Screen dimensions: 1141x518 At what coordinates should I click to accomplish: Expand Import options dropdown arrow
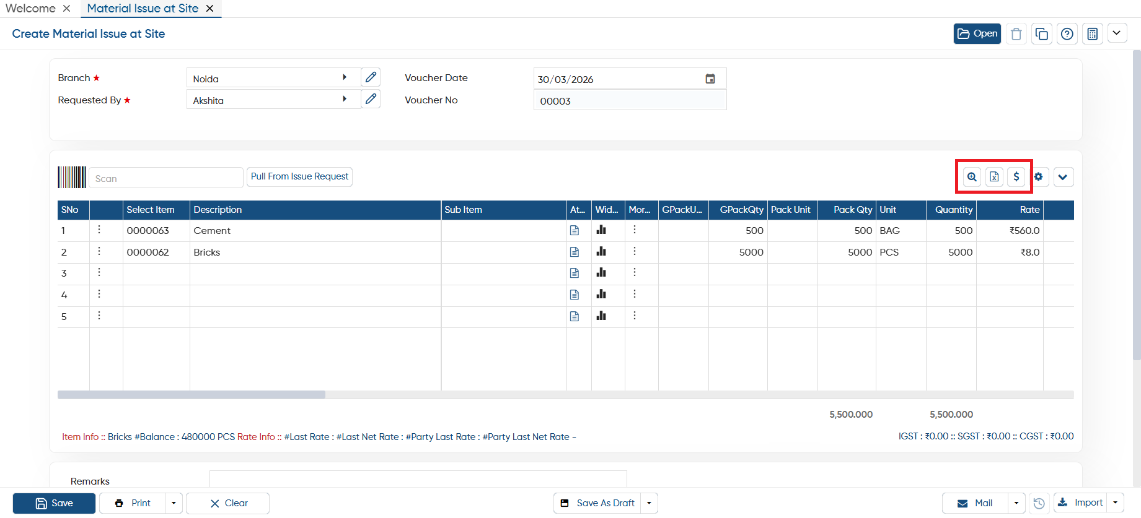pyautogui.click(x=1115, y=503)
